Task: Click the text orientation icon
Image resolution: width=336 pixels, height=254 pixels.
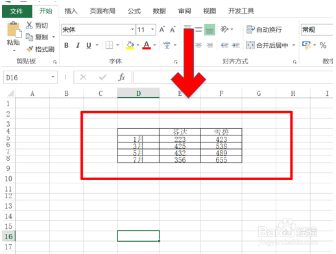Action: [224, 29]
